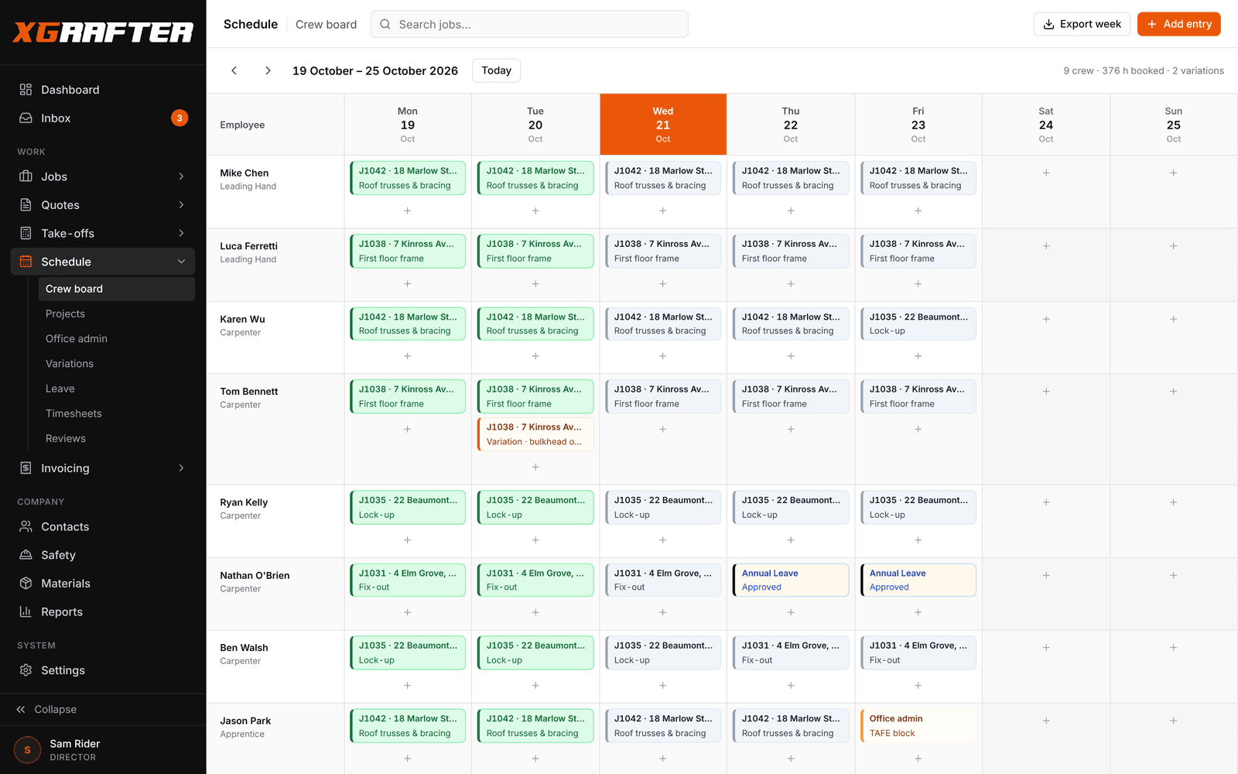1238x774 pixels.
Task: Click the Invoicing receipt icon
Action: (x=26, y=468)
